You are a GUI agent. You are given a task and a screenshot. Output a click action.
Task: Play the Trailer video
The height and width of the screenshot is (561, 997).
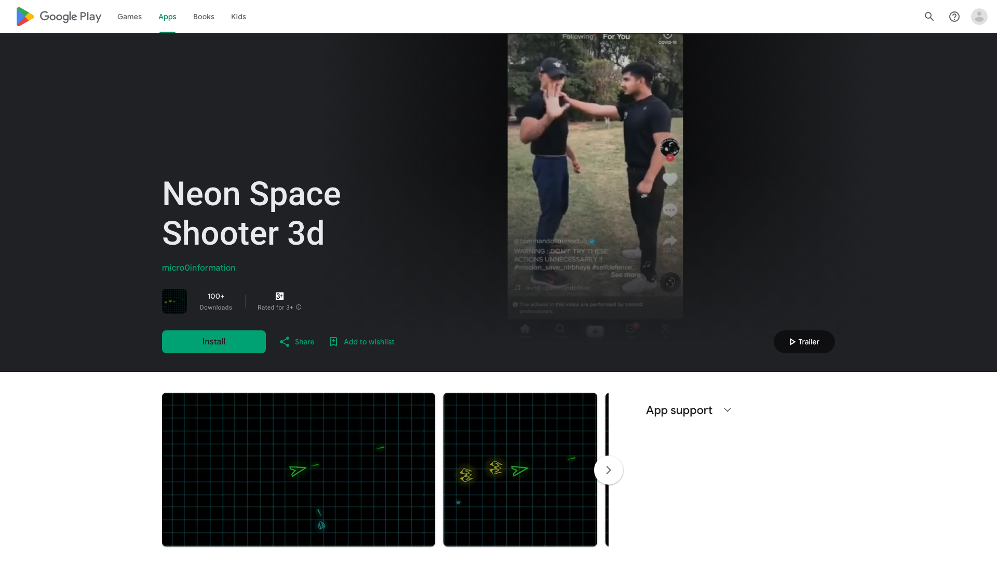click(804, 342)
